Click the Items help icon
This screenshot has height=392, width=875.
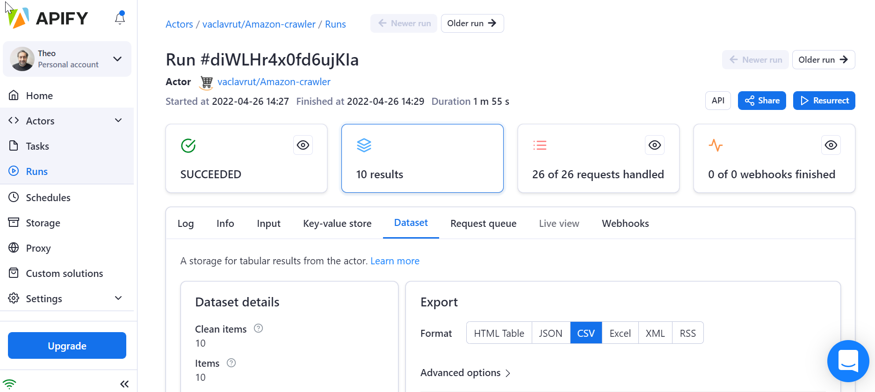click(231, 363)
